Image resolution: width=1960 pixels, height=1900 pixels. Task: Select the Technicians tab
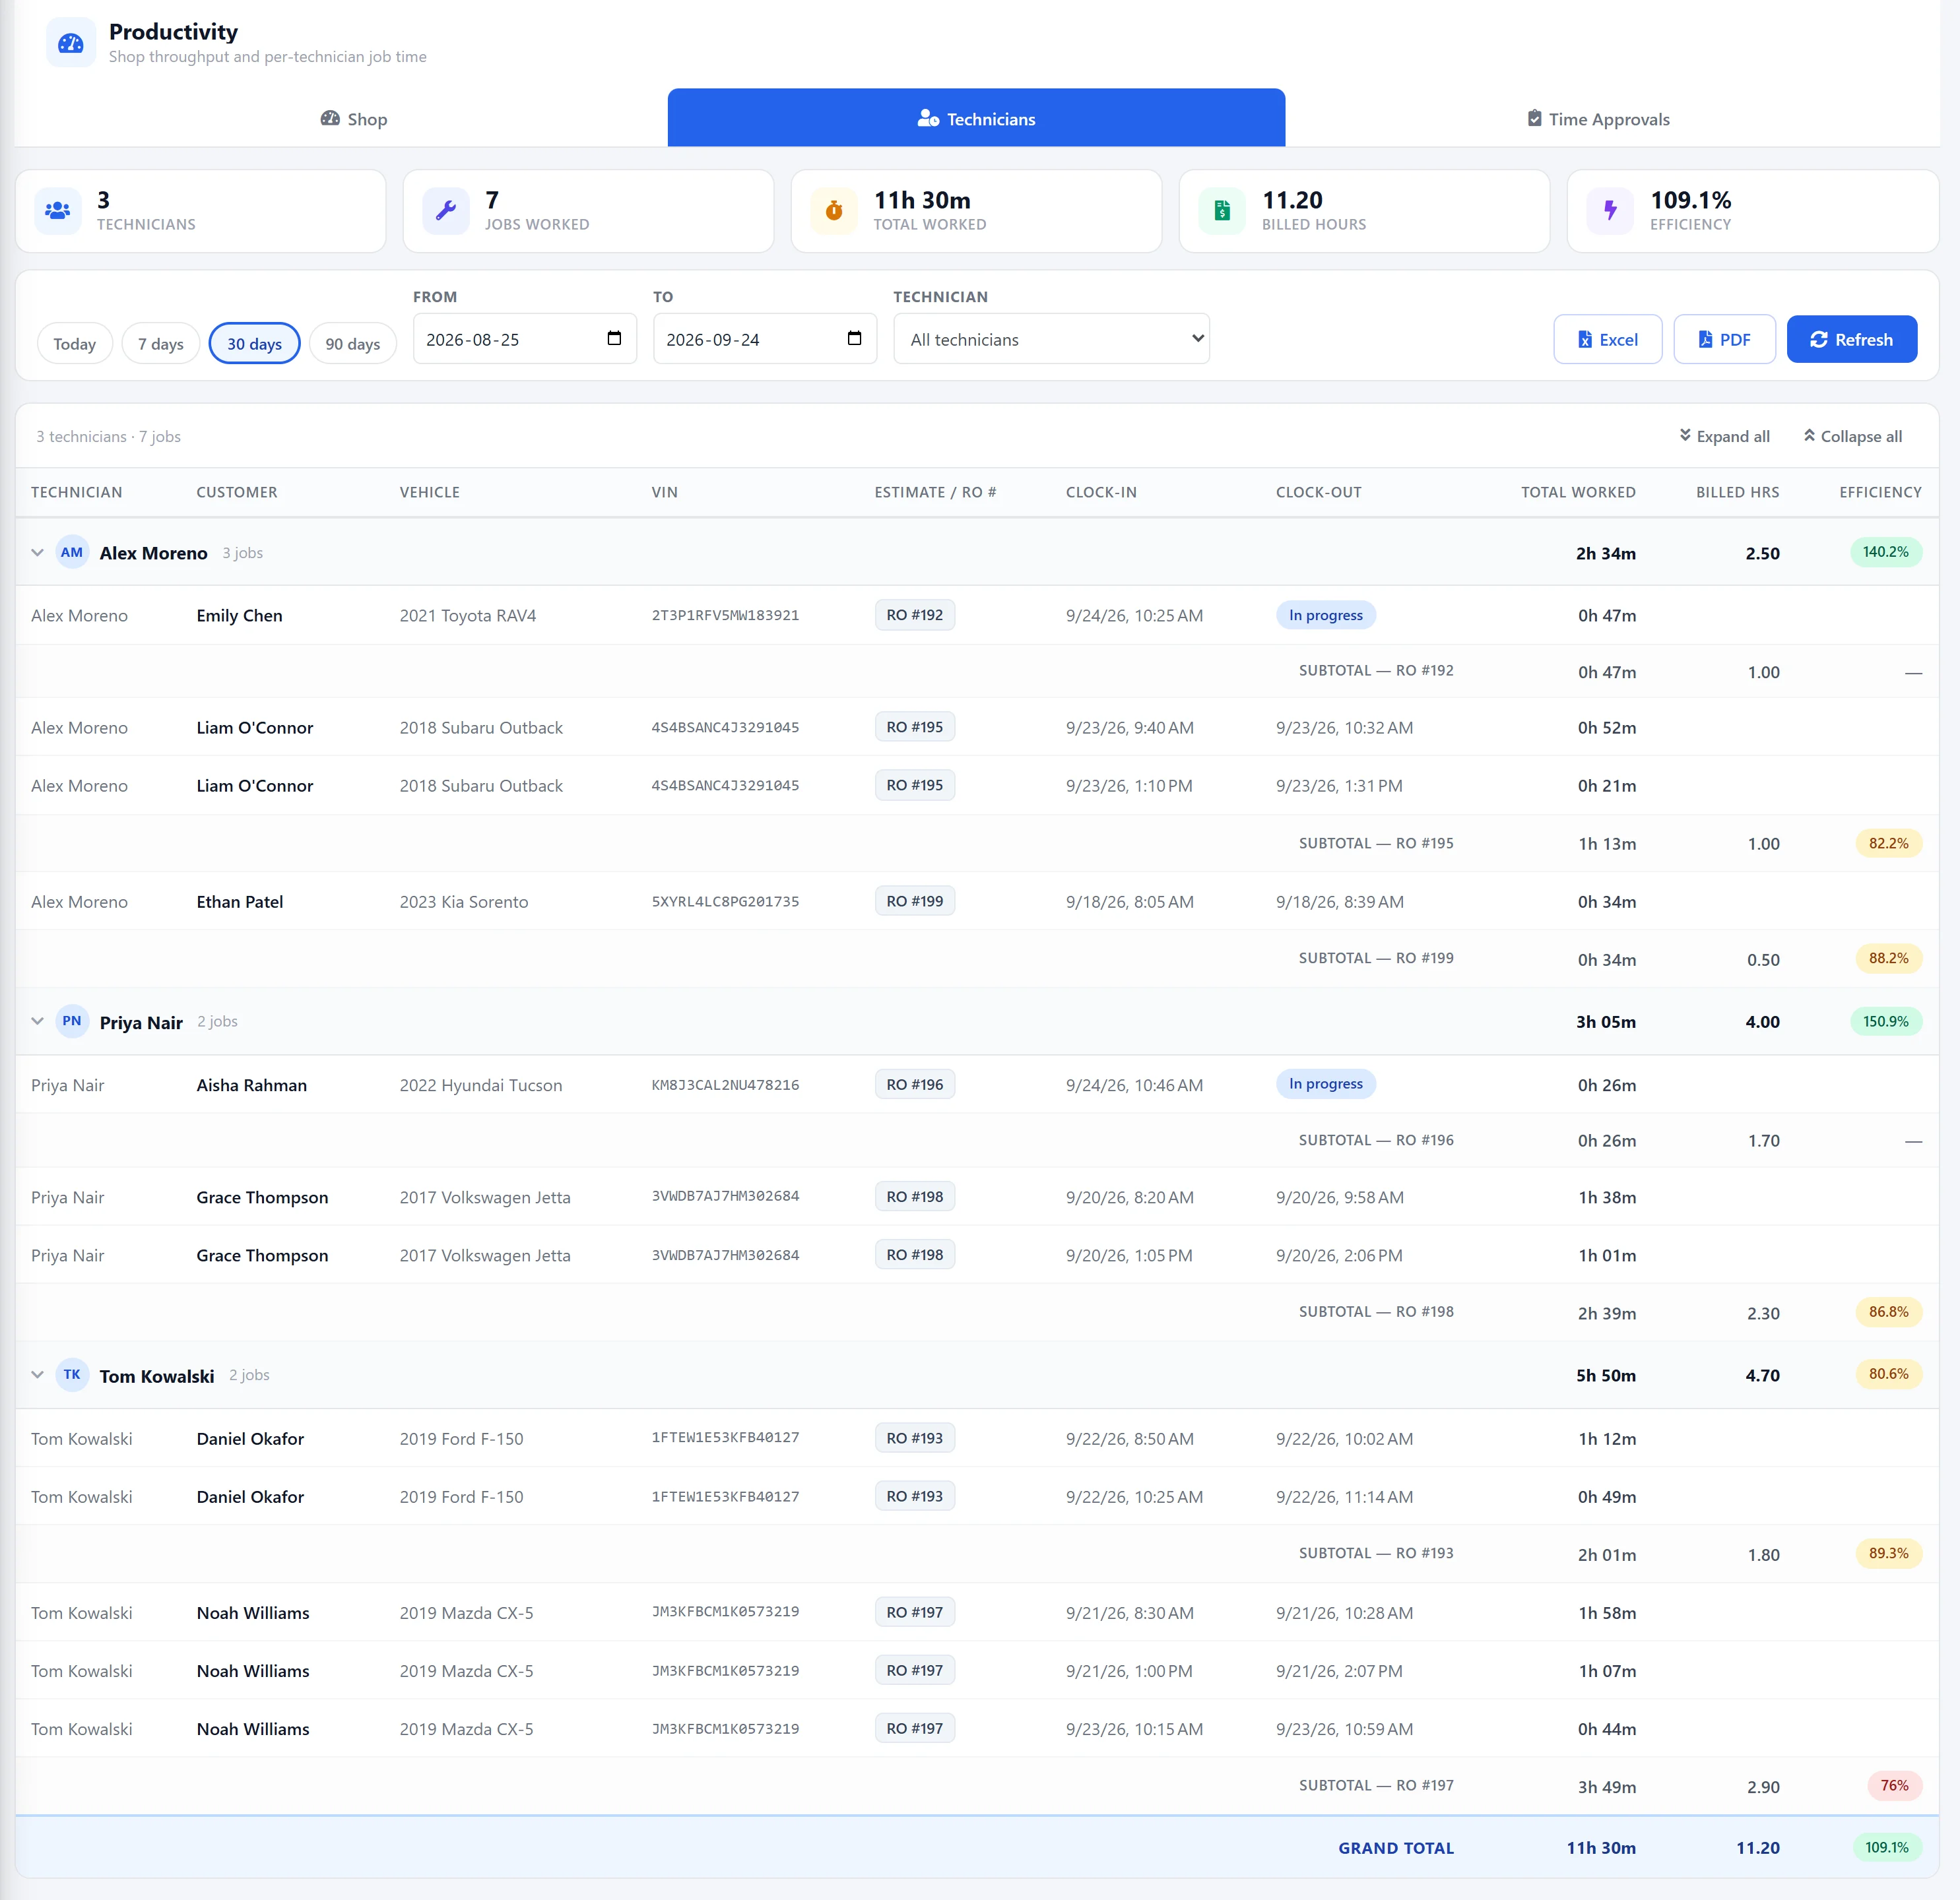976,119
